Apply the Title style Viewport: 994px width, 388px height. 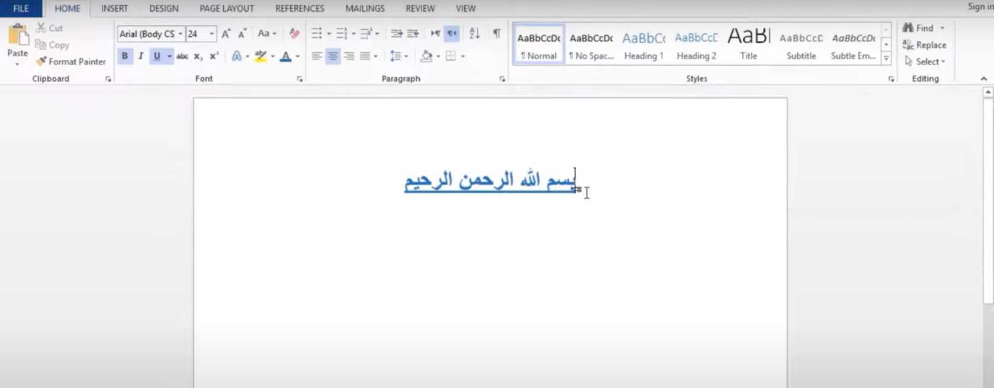[748, 44]
